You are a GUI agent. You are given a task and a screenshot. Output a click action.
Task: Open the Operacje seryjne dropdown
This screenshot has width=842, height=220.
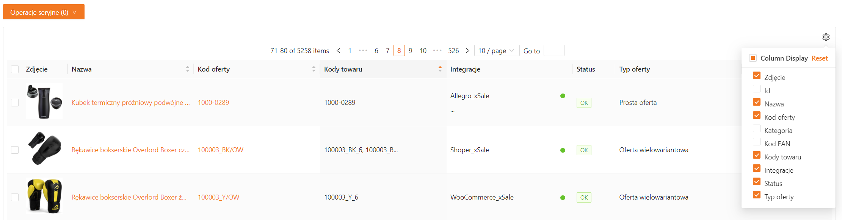coord(44,12)
